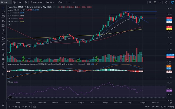Collapse the indicator legend chevron
This screenshot has height=109, width=175.
pos(10,25)
